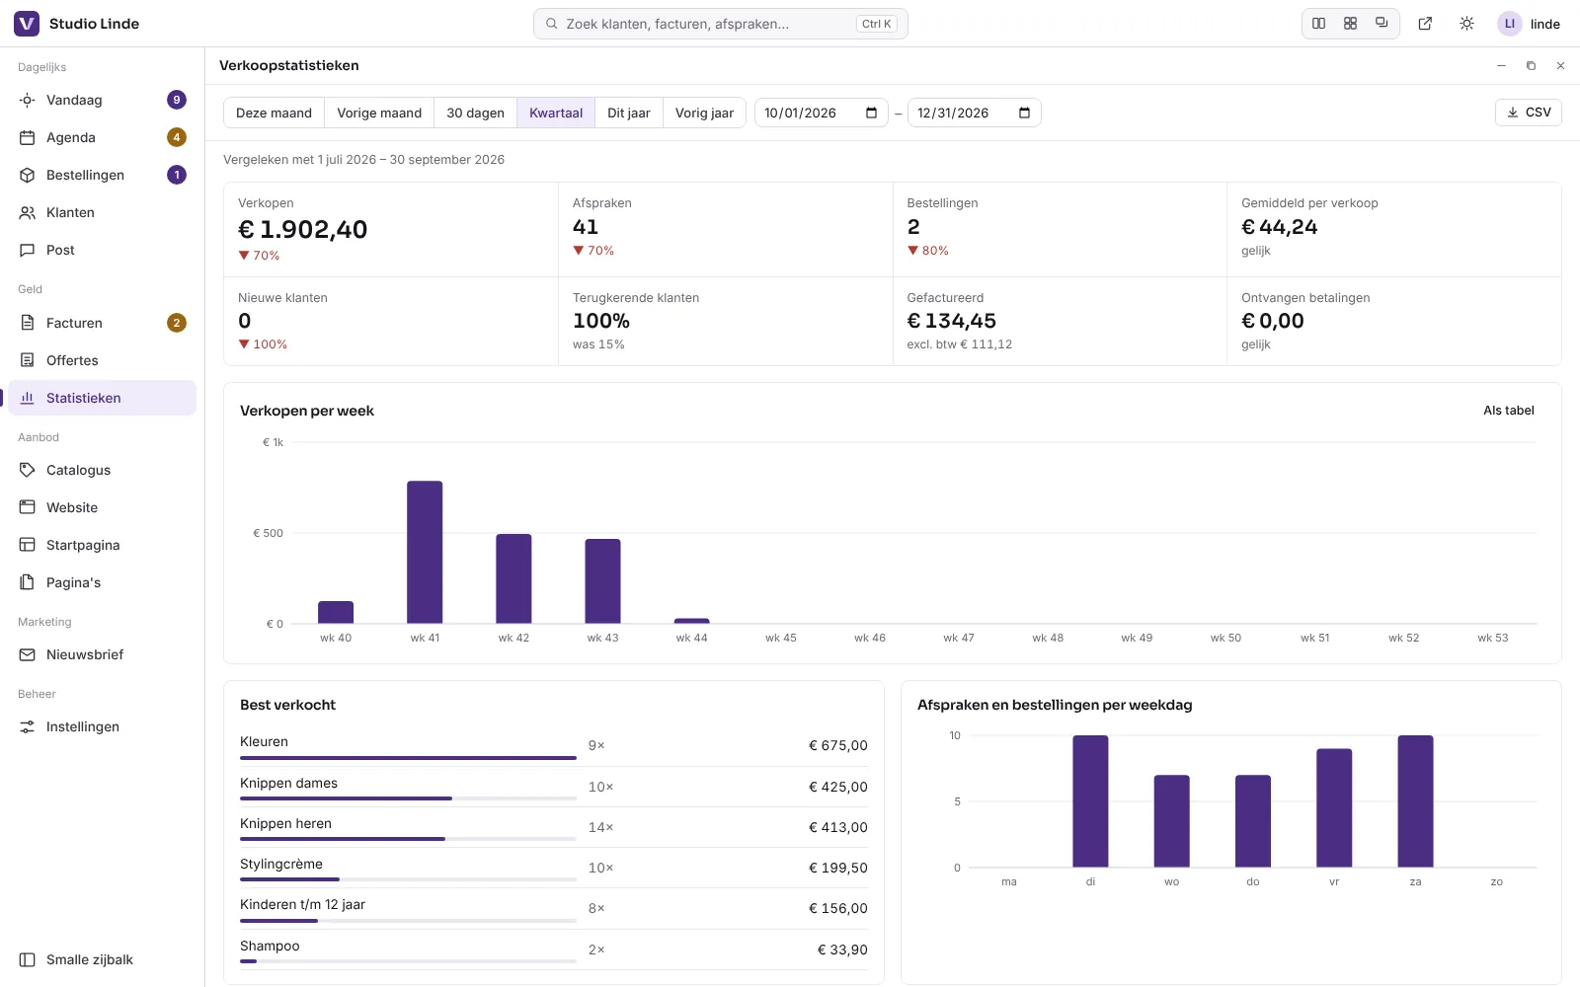1580x987 pixels.
Task: Click the wk 41 sales bar
Action: 425,552
